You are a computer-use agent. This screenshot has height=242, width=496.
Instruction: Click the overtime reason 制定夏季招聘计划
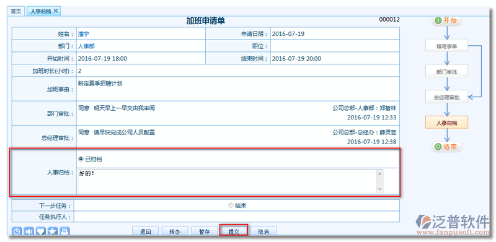pos(100,84)
